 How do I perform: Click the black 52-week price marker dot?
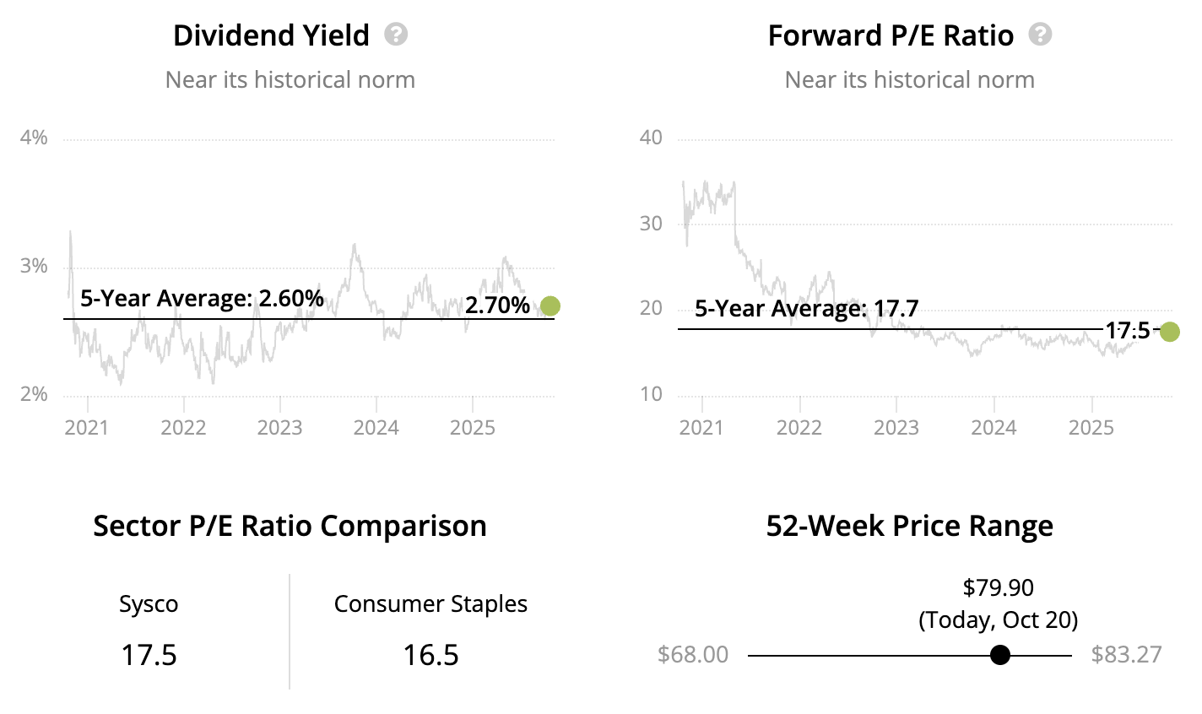pos(1000,655)
